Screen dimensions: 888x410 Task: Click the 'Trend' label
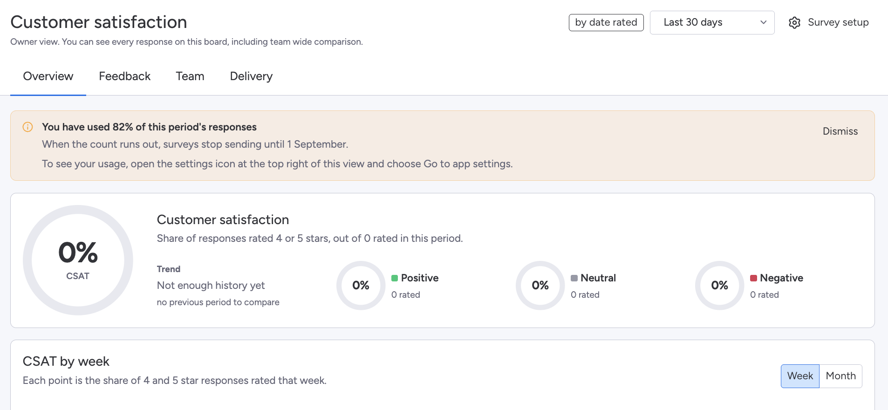(169, 269)
